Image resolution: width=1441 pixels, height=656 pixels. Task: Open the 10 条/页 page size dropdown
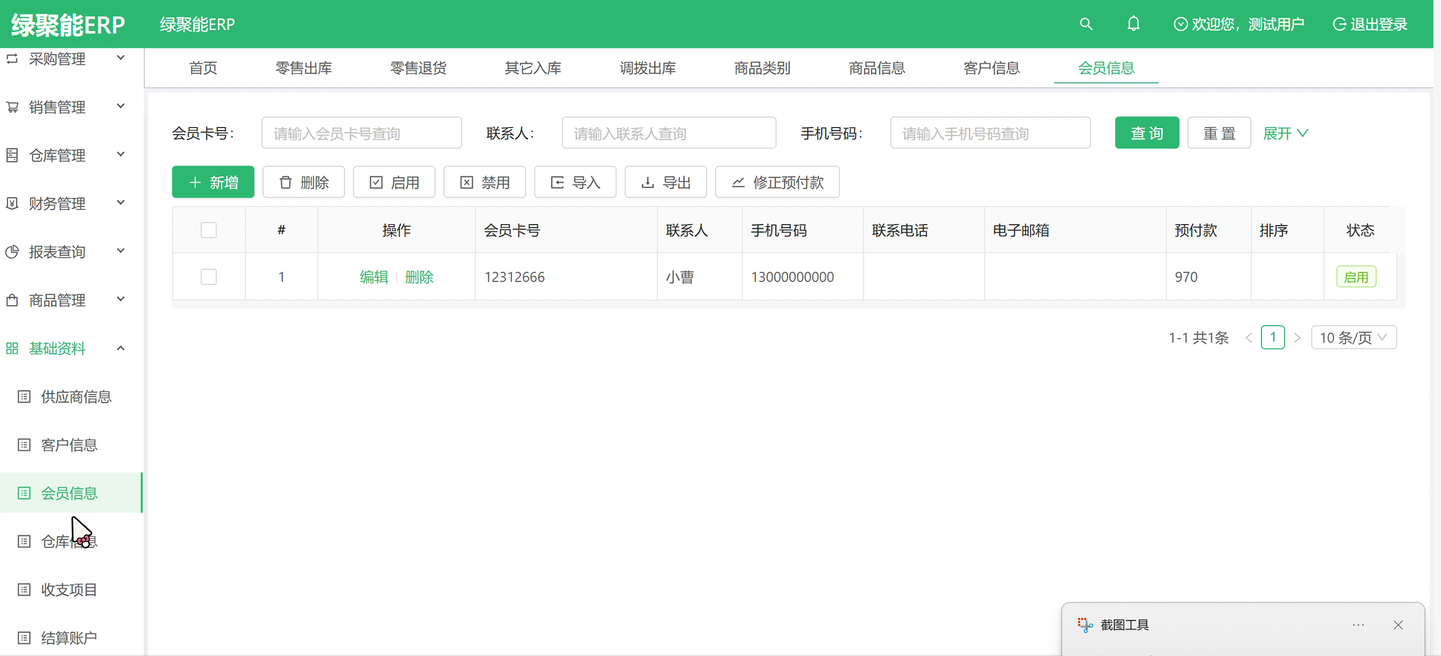click(x=1354, y=337)
